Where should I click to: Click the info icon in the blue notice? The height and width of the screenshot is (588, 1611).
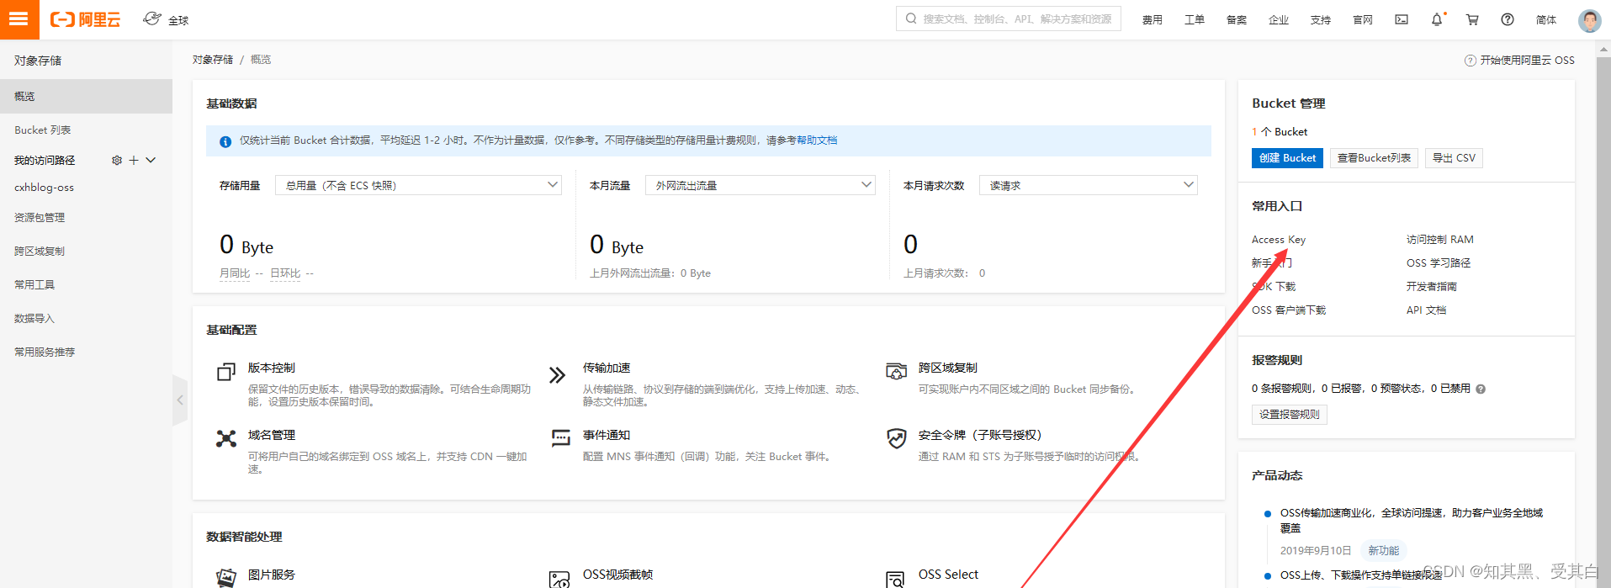[225, 141]
